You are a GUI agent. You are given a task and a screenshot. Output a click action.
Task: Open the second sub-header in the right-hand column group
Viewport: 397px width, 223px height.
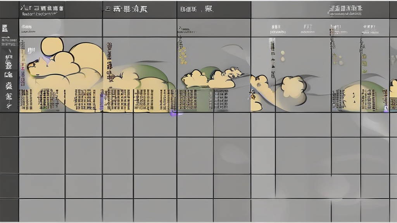click(x=307, y=29)
